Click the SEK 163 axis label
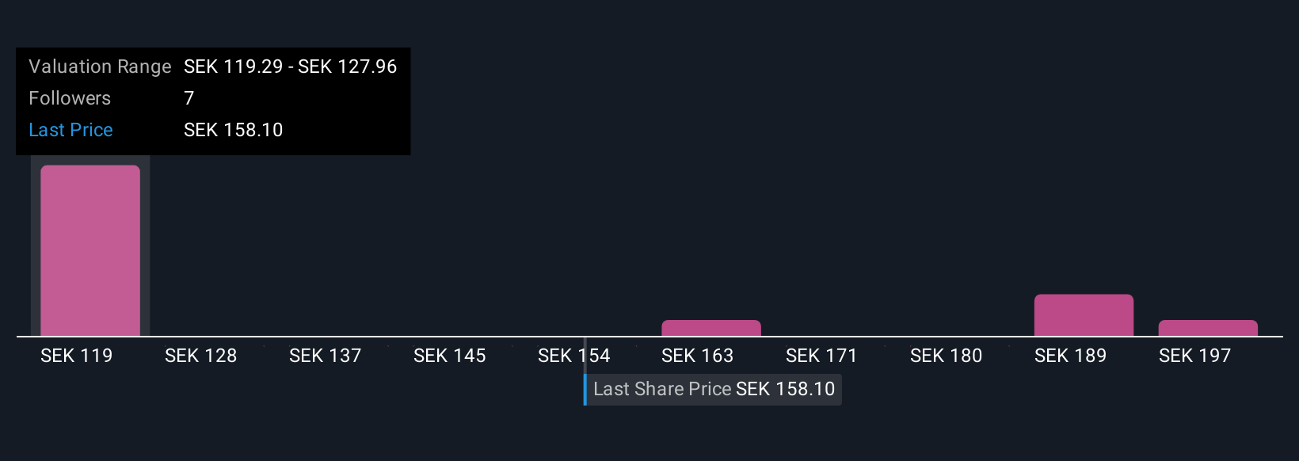 tap(698, 356)
